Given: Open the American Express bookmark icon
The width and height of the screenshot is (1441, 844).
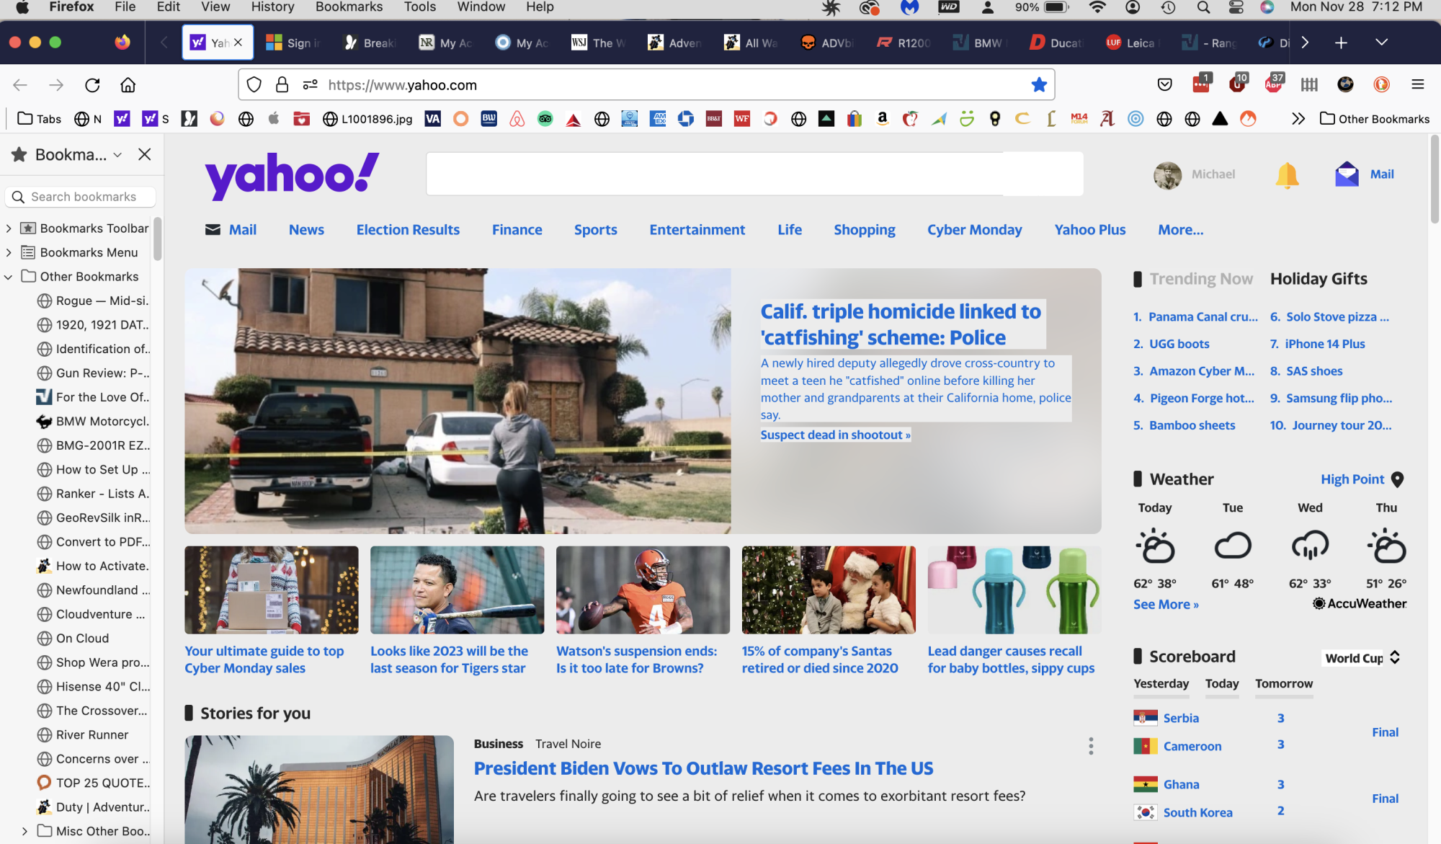Looking at the screenshot, I should tap(658, 119).
